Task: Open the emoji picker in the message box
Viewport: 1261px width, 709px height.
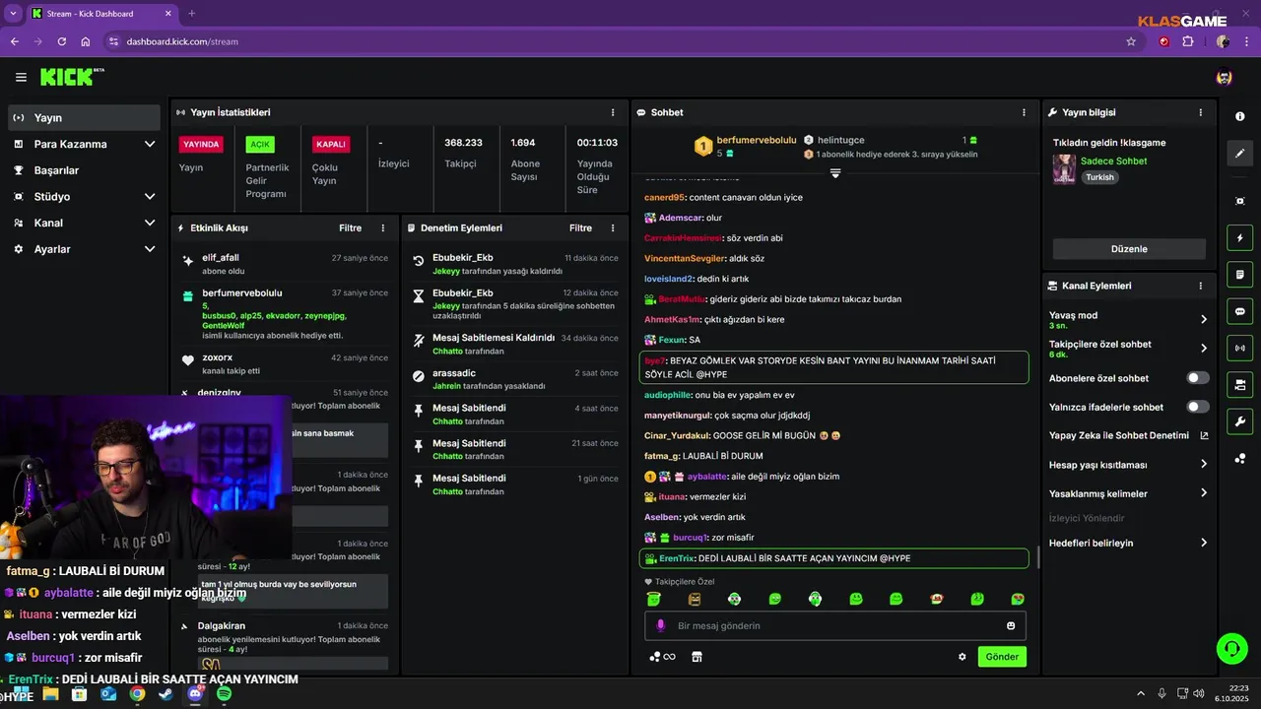Action: (1011, 625)
